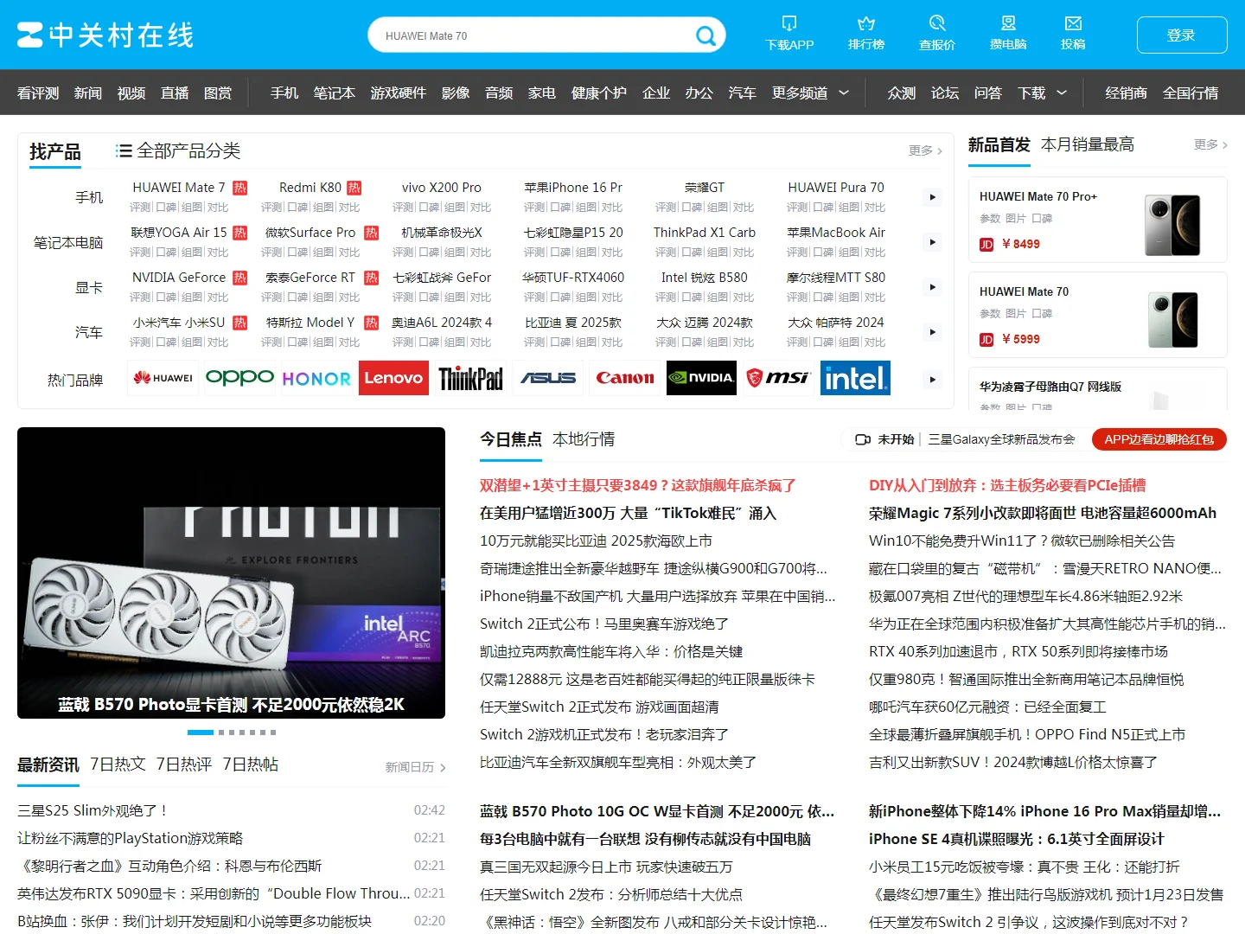Select the HONOR brand logo
This screenshot has width=1245, height=934.
pyautogui.click(x=316, y=378)
